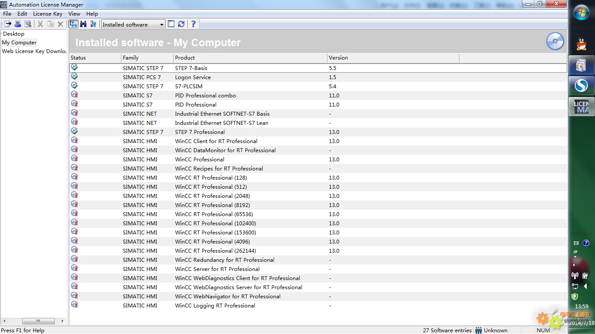Click the Windows Start orb
Viewport: 595px width, 334px height.
point(581,12)
